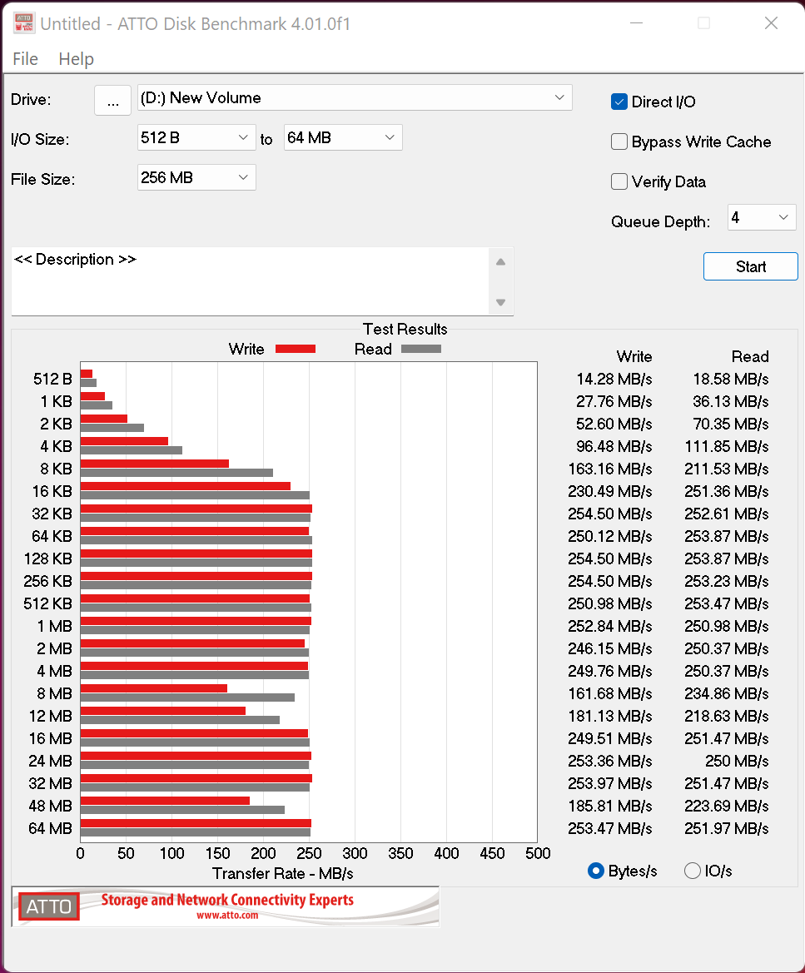Open the File Size 256 MB dropdown
This screenshot has height=973, width=805.
tap(196, 177)
